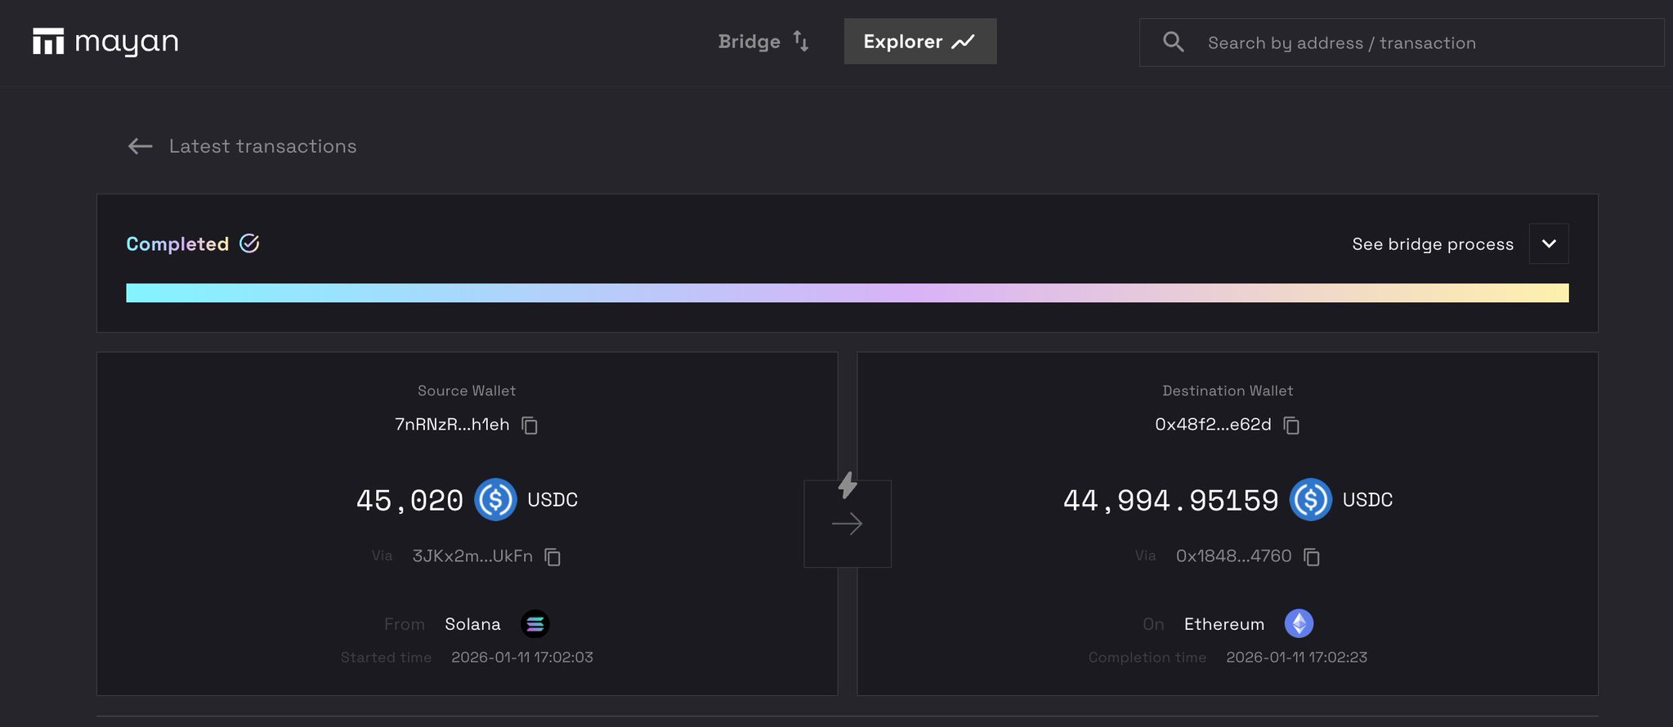Click the Completed checkmark icon

tap(249, 243)
